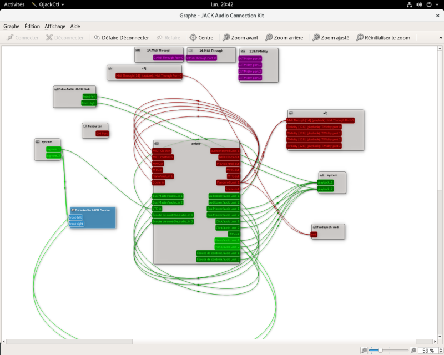Select the LTC-out port
Image resolution: width=444 pixels, height=355 pixels.
pyautogui.click(x=234, y=234)
